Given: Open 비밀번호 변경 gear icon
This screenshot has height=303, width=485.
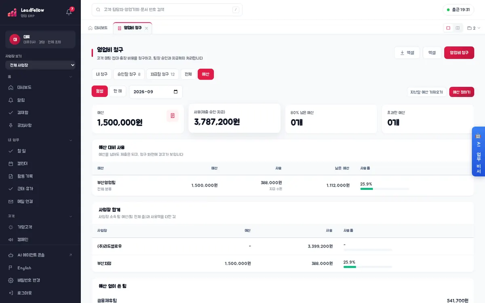Looking at the screenshot, I should click(x=11, y=280).
